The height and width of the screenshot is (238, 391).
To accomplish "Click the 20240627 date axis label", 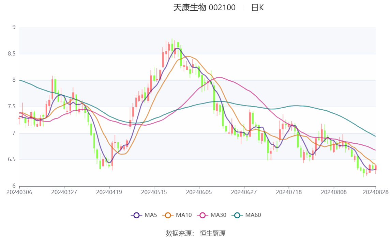I will [x=244, y=192].
